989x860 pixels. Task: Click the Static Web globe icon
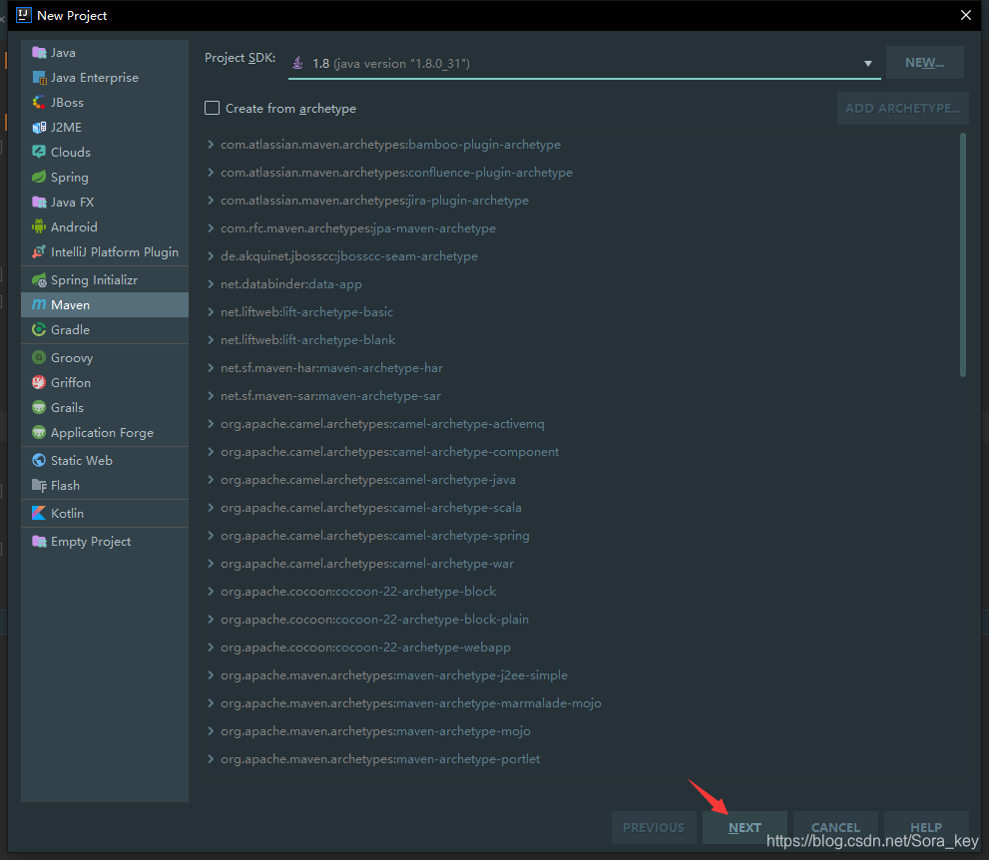(39, 460)
